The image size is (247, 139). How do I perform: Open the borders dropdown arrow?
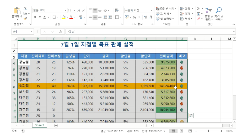58,17
